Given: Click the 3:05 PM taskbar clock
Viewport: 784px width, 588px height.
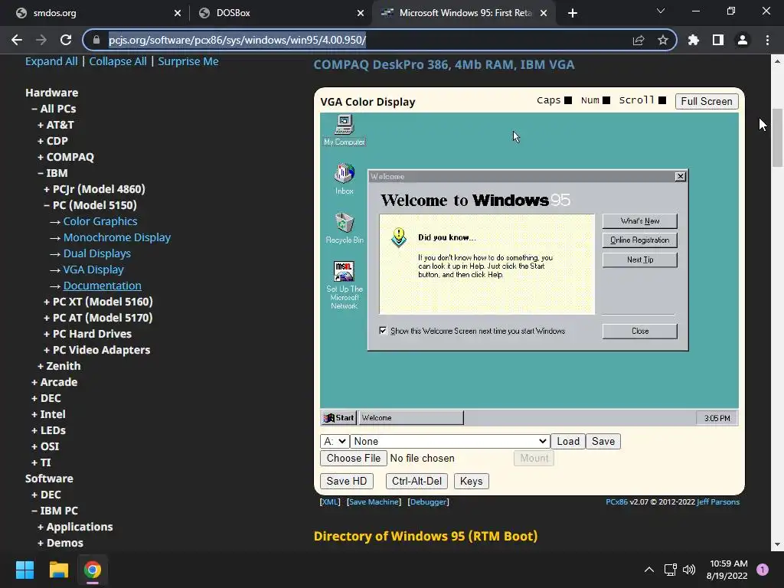Looking at the screenshot, I should coord(717,418).
